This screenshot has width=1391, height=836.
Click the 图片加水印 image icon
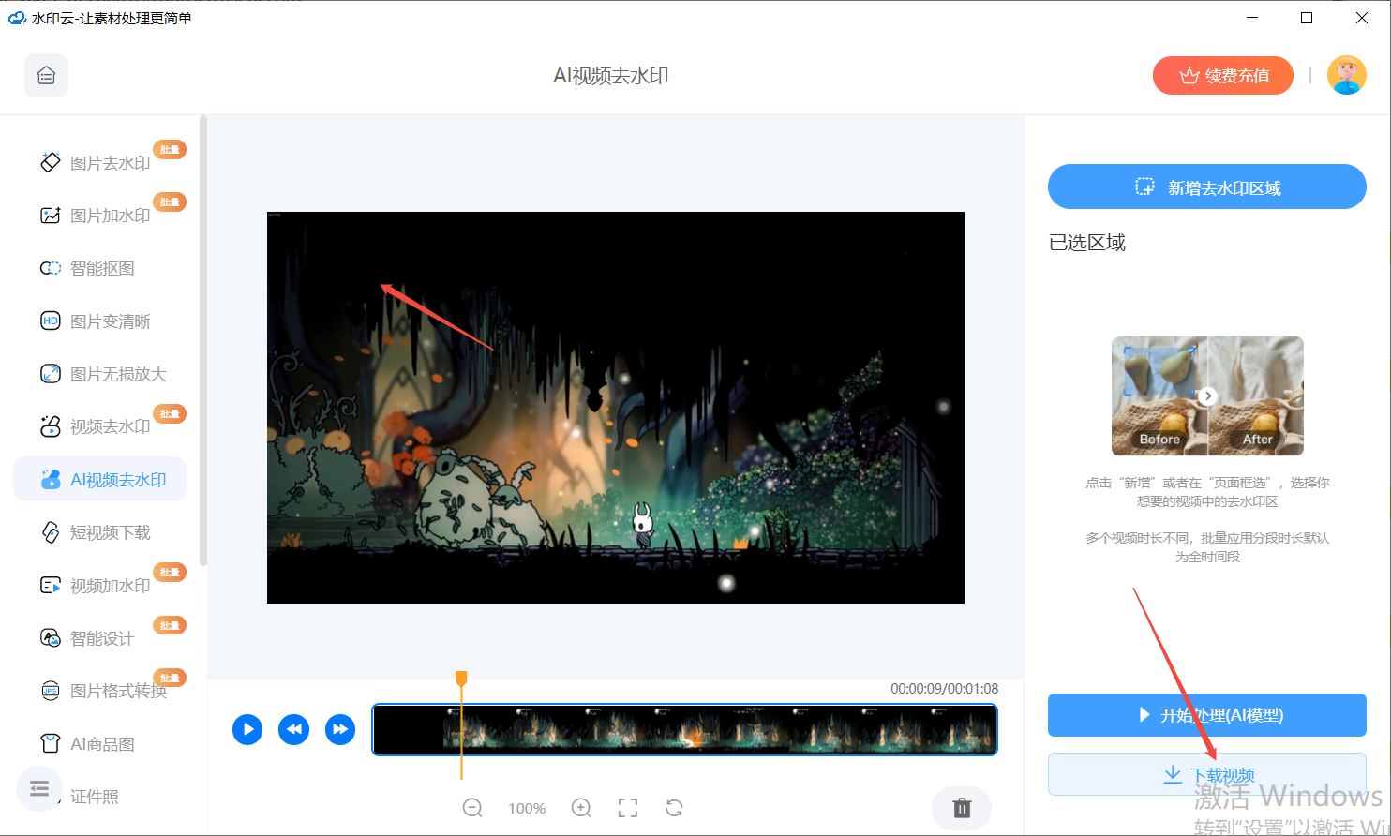(x=51, y=216)
